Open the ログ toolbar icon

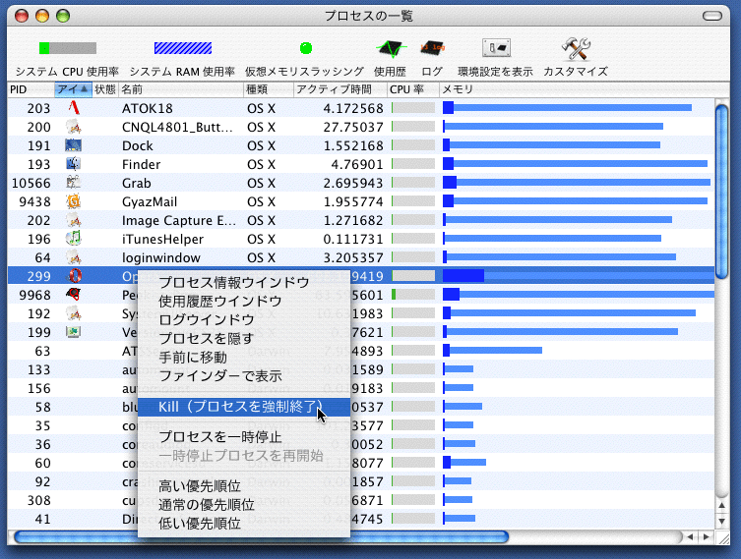pos(432,47)
